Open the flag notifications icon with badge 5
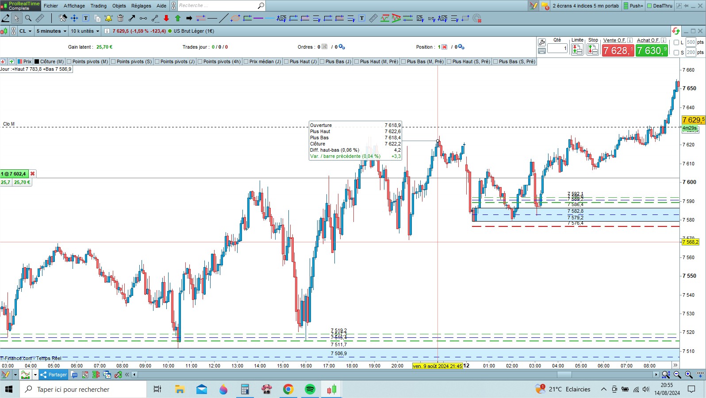The height and width of the screenshot is (398, 706). tap(545, 6)
